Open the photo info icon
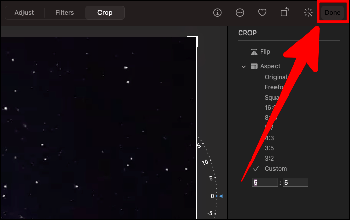 (217, 13)
